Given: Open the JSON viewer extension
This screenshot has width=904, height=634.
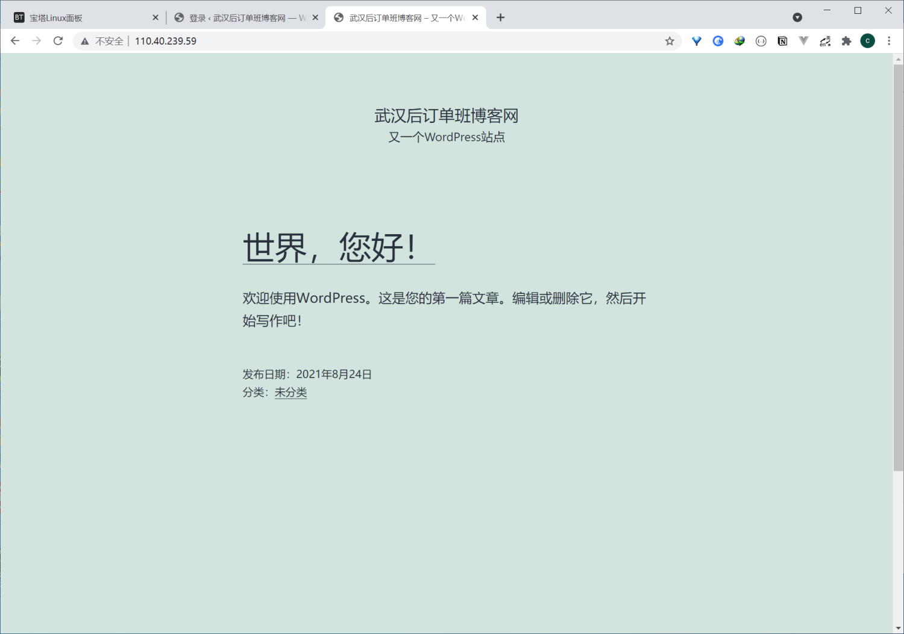Looking at the screenshot, I should tap(761, 41).
